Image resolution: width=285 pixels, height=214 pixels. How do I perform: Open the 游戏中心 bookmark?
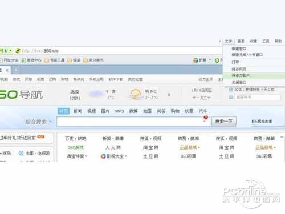coord(31,60)
